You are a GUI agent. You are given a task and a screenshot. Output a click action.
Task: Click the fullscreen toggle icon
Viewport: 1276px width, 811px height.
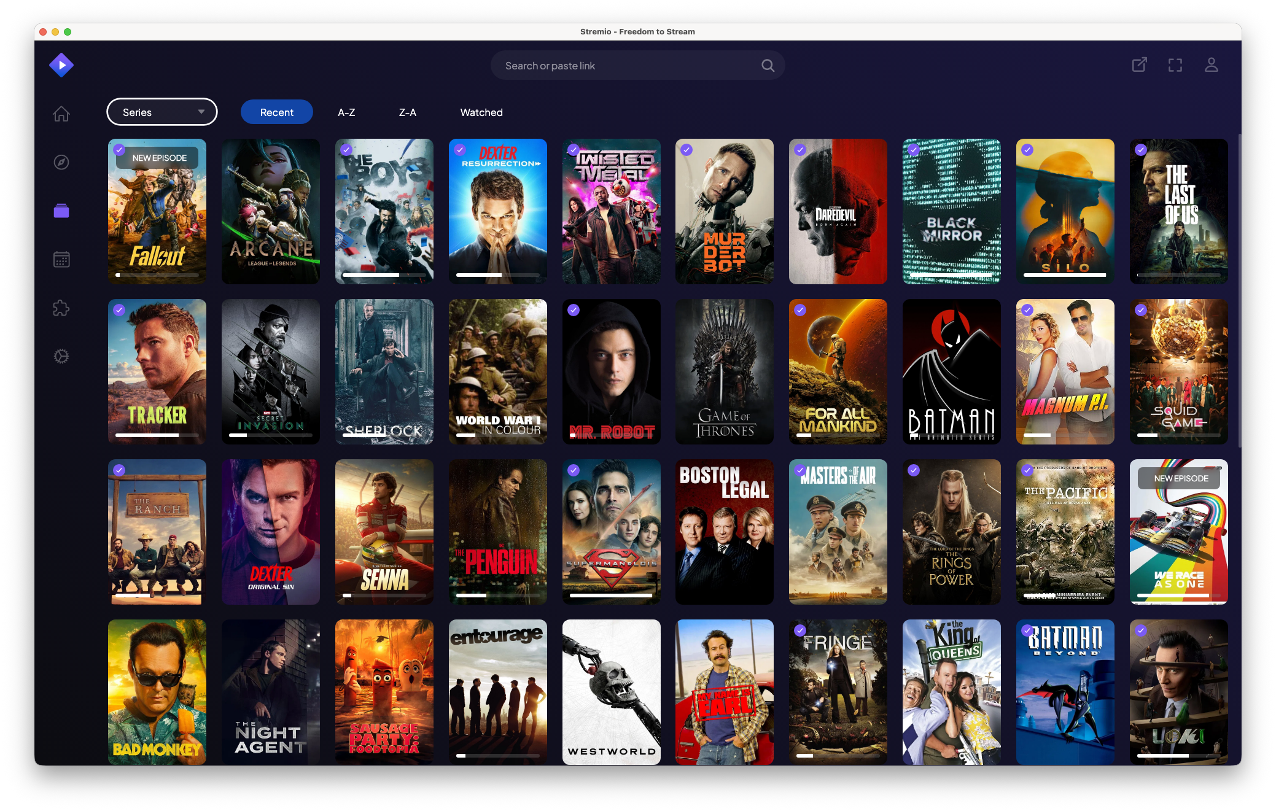click(x=1175, y=65)
